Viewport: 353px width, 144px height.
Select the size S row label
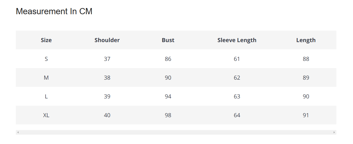coord(46,59)
